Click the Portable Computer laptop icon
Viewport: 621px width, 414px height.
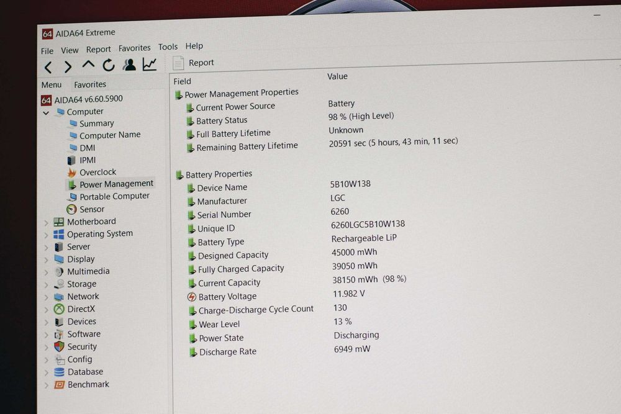[x=73, y=197]
